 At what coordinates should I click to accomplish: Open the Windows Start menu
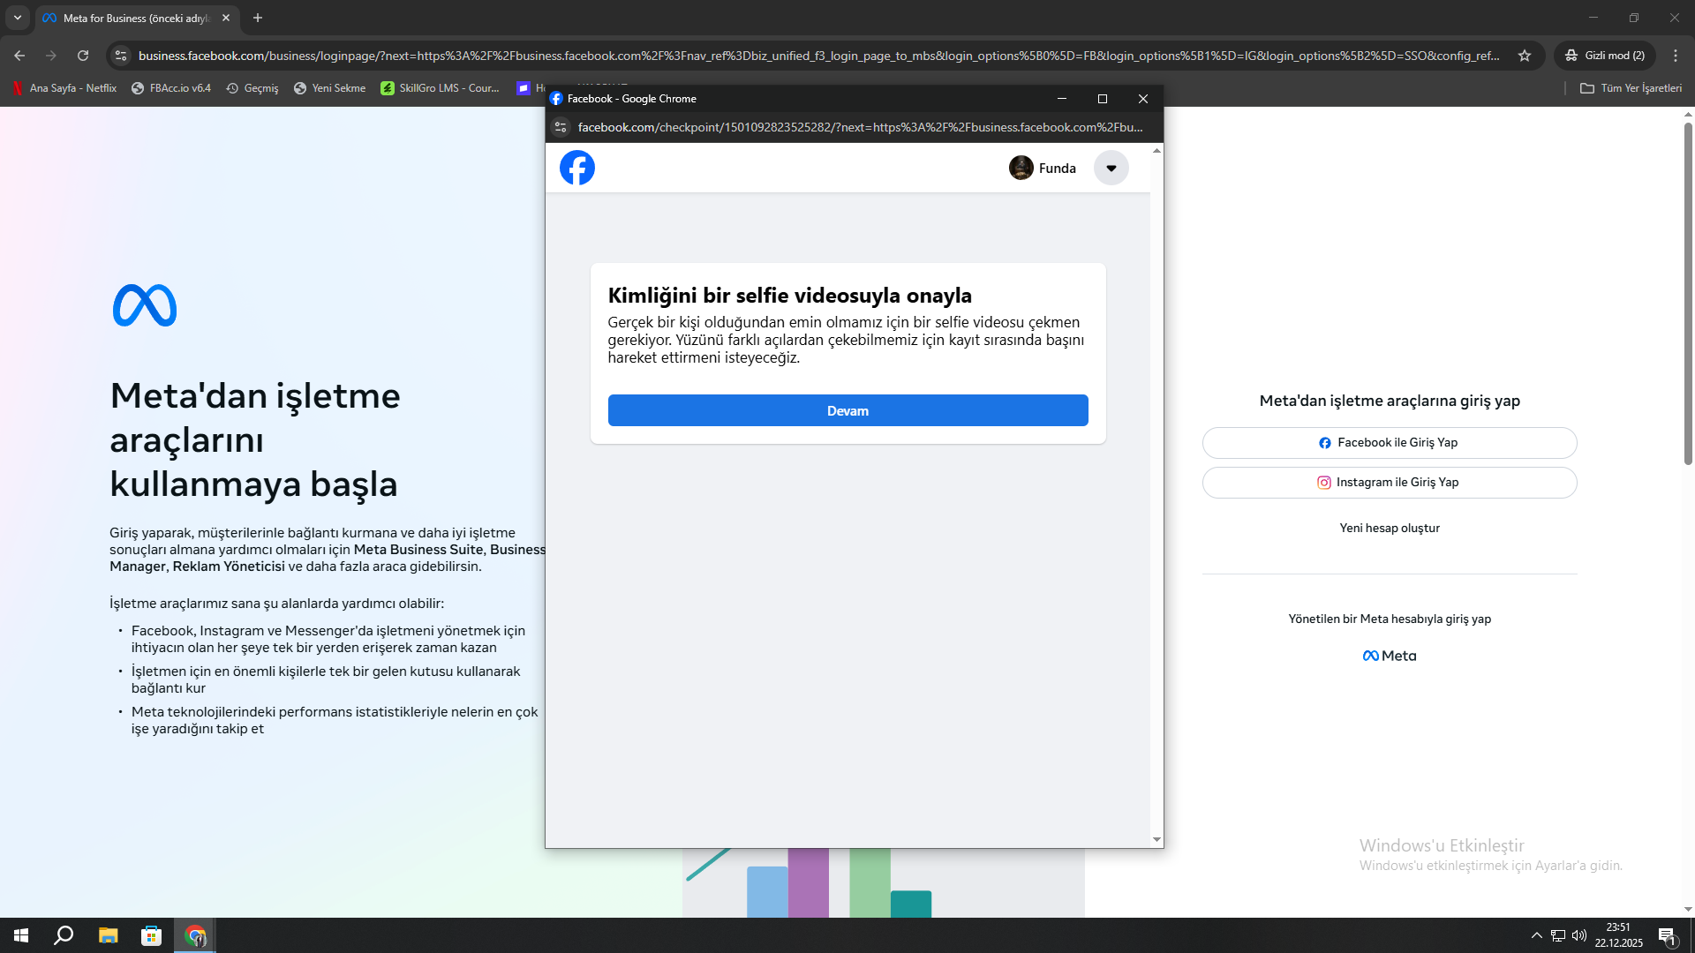(21, 935)
